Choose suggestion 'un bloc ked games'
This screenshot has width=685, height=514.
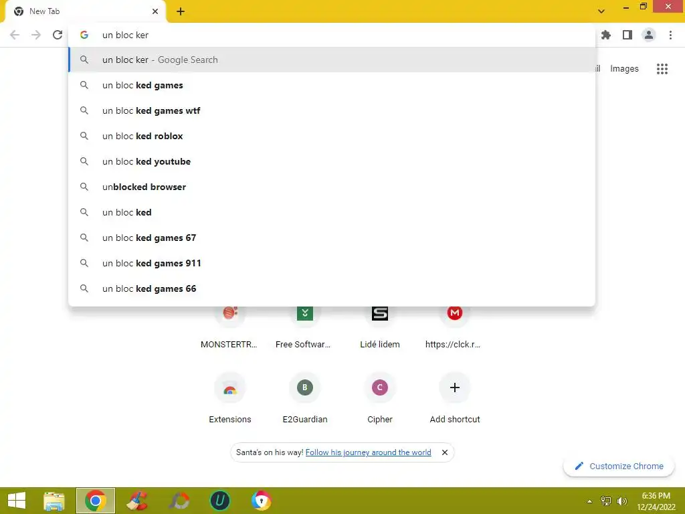332,85
